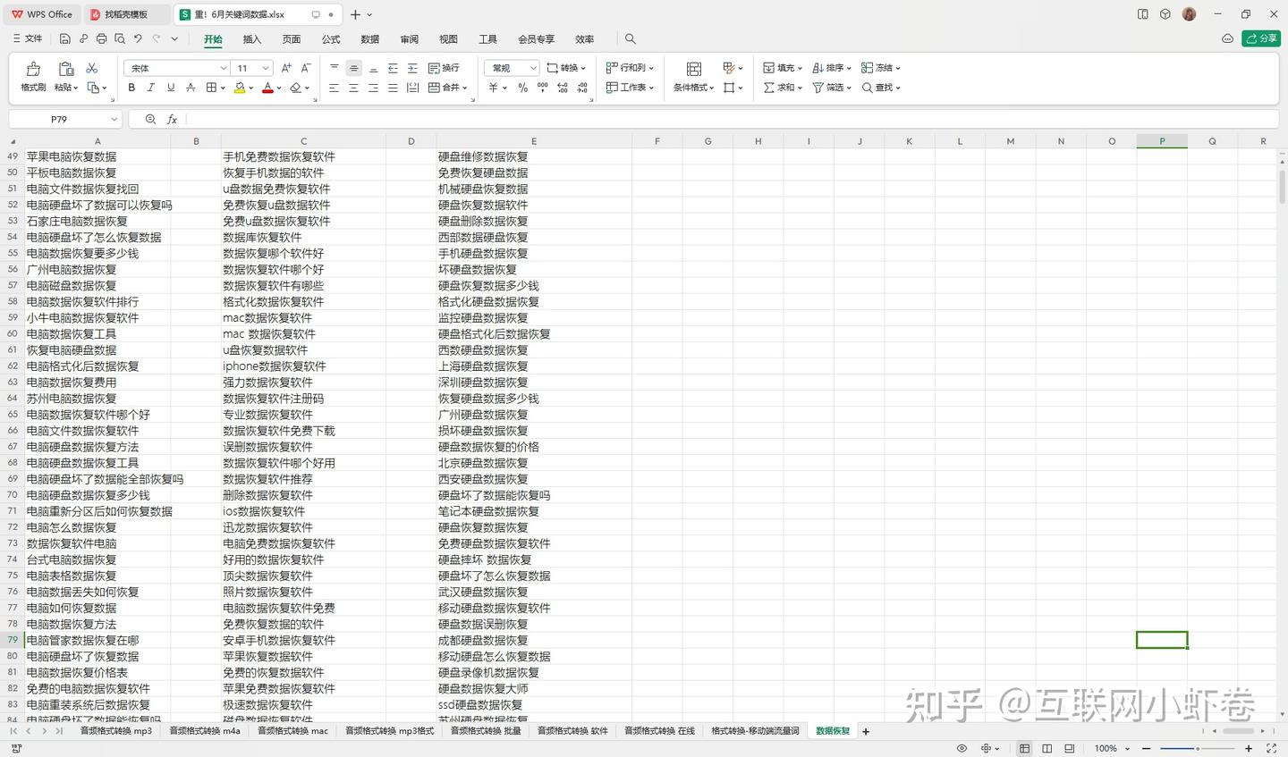This screenshot has width=1288, height=757.
Task: Apply bold formatting
Action: coord(131,87)
